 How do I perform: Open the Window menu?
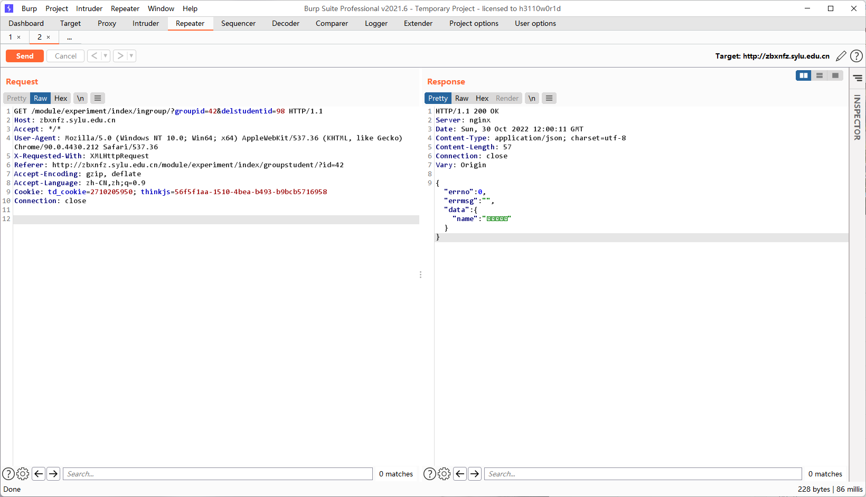pos(161,8)
